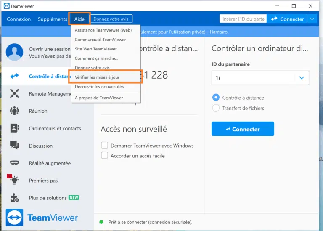Click the large blue Connecter button

pos(243,129)
